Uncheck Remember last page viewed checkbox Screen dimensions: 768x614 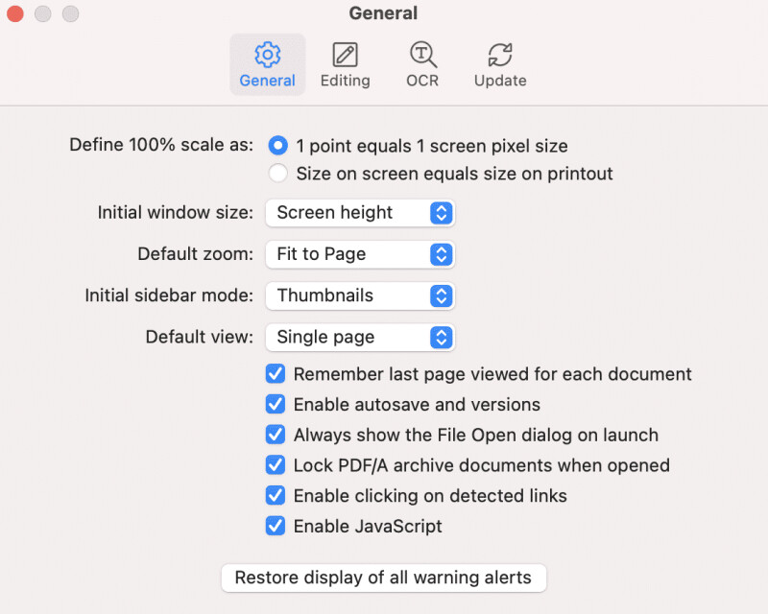(276, 374)
